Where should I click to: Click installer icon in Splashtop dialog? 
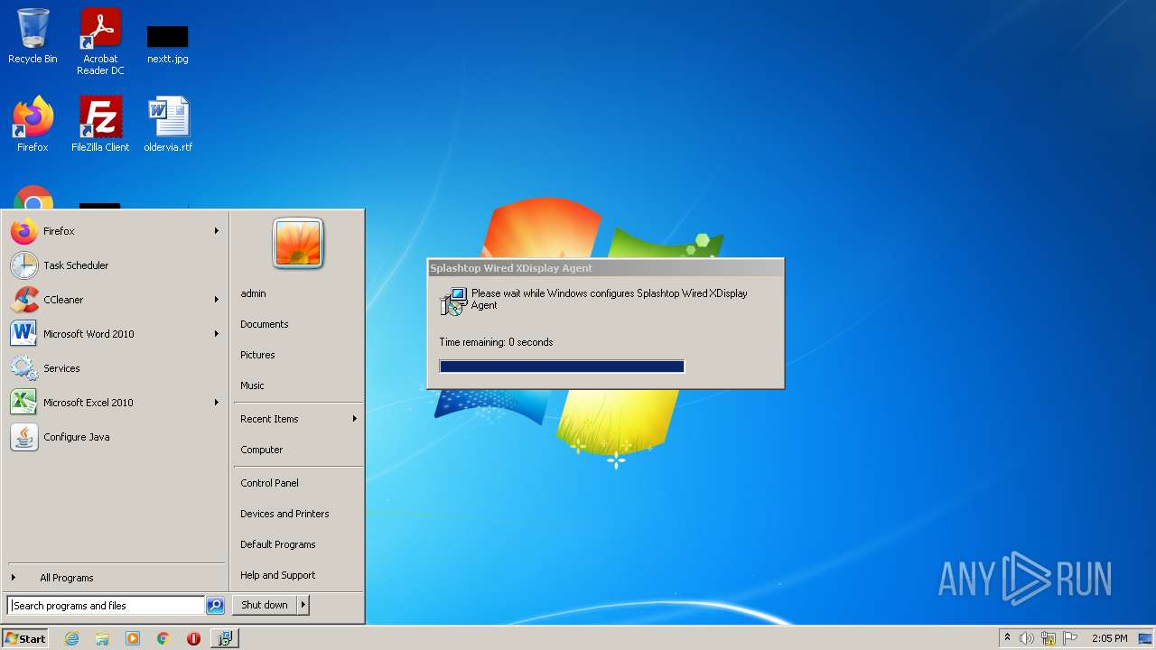pos(452,302)
